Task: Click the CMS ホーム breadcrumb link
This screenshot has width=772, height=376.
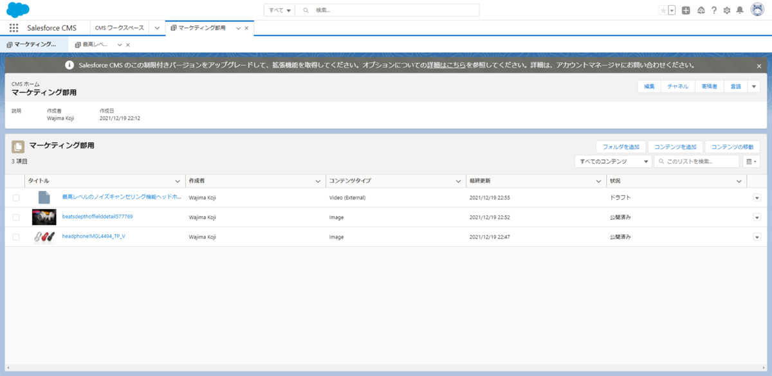Action: coord(26,84)
